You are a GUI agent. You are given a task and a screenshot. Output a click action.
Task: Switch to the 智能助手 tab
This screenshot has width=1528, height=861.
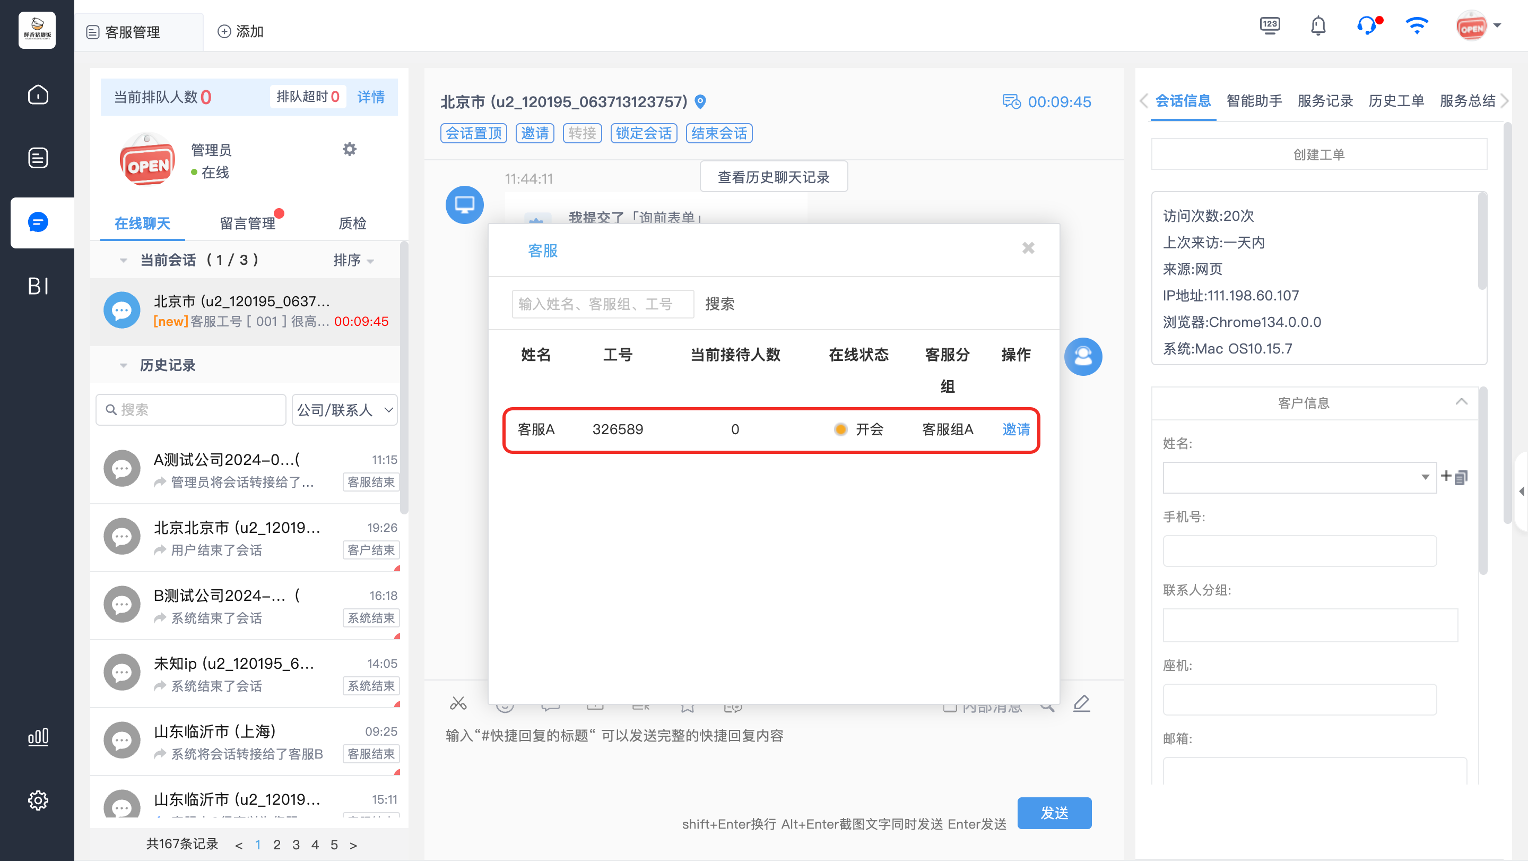click(1254, 101)
